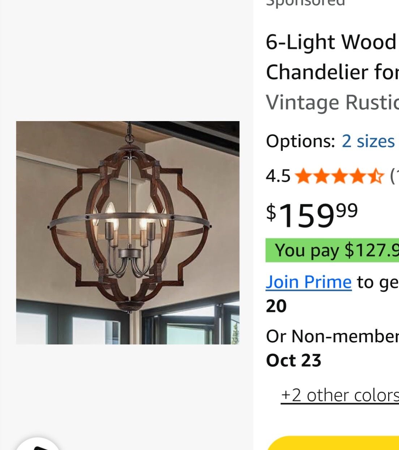Click the first orange rating star
Screen dimensions: 399x450
pos(303,176)
